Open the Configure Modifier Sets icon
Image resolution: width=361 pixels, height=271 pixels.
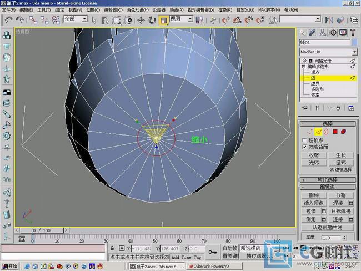pyautogui.click(x=351, y=108)
